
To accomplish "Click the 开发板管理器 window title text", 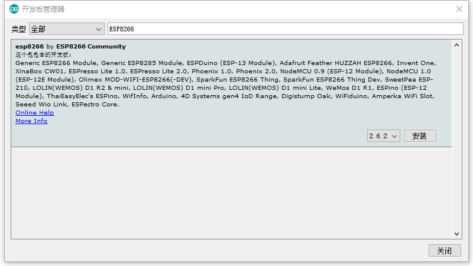I will [43, 9].
